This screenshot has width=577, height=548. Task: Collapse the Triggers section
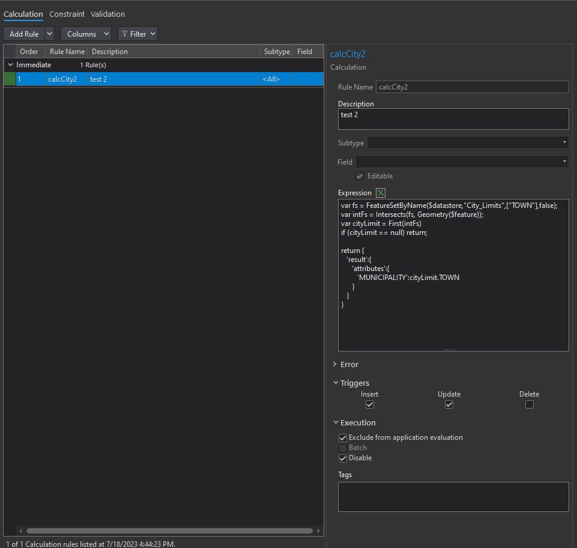[x=335, y=383]
